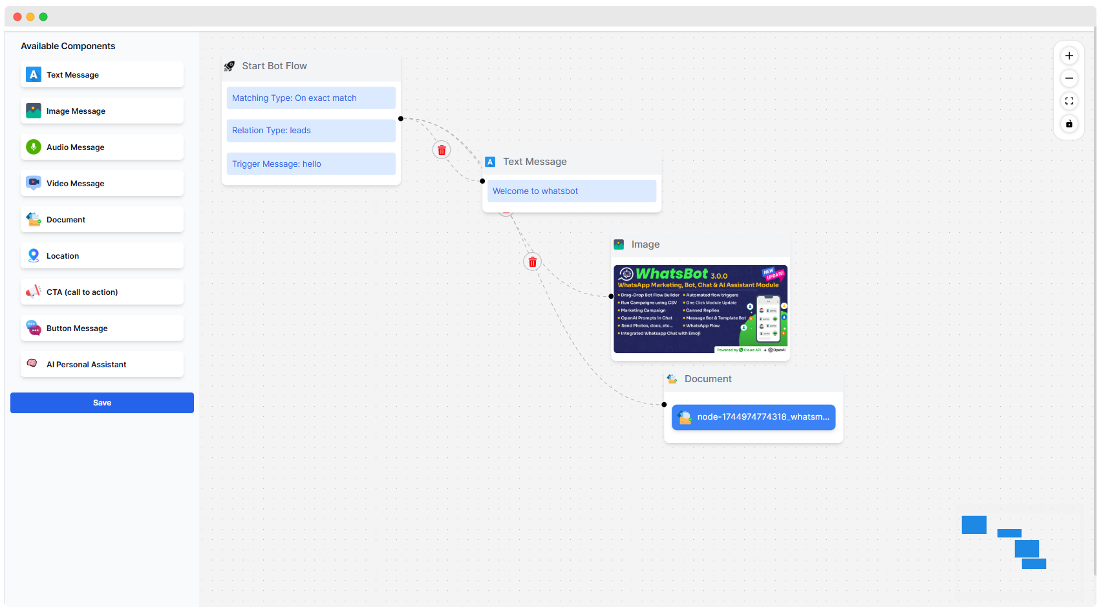This screenshot has height=613, width=1101.
Task: Delete the Start-to-Text Message connection
Action: [442, 150]
